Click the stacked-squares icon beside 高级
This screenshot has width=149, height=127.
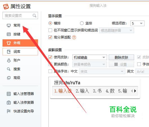(9, 78)
